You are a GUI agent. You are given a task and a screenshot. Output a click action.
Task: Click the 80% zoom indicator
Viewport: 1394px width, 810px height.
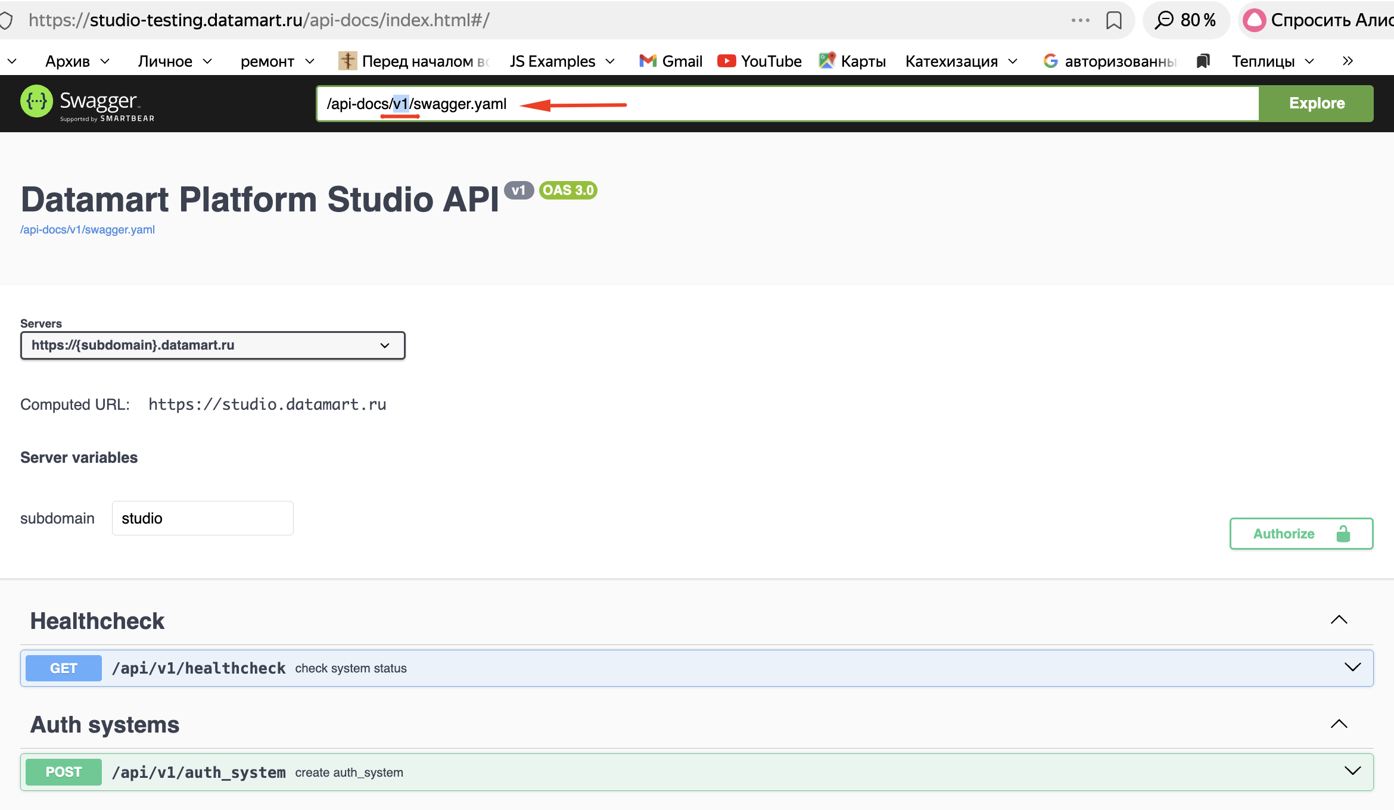[1185, 20]
